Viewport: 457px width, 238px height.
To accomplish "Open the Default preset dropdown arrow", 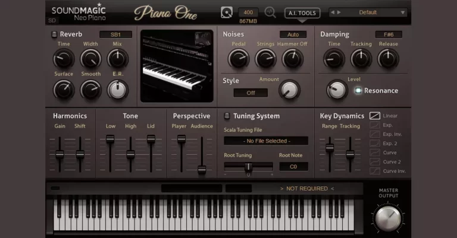I will coord(402,12).
